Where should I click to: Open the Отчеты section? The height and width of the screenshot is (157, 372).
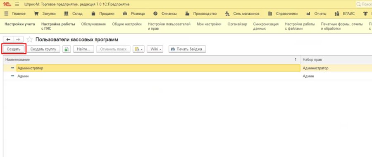pos(320,14)
